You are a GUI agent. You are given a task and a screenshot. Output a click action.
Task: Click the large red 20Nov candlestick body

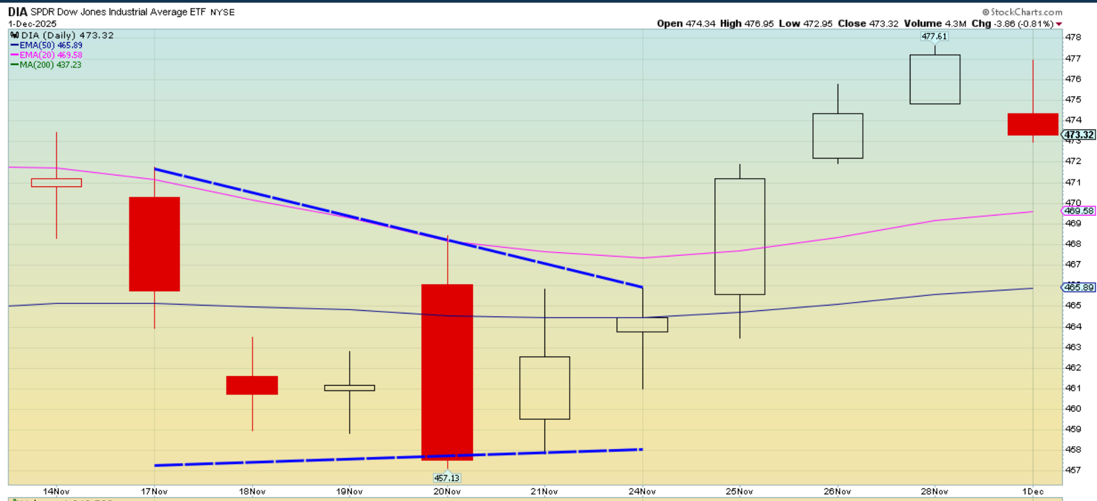(447, 372)
